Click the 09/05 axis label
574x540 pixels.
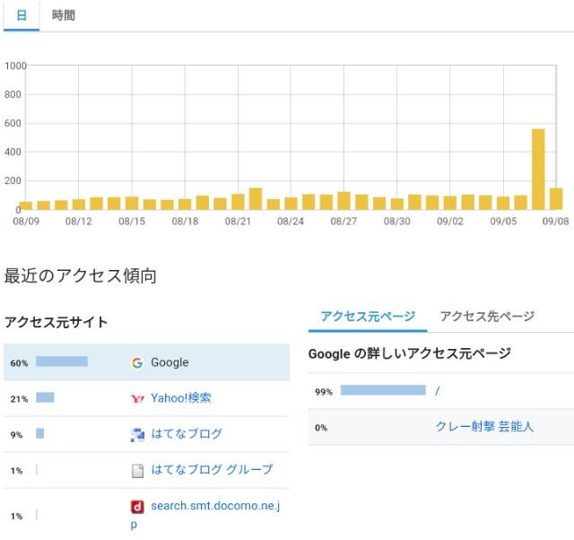point(503,222)
